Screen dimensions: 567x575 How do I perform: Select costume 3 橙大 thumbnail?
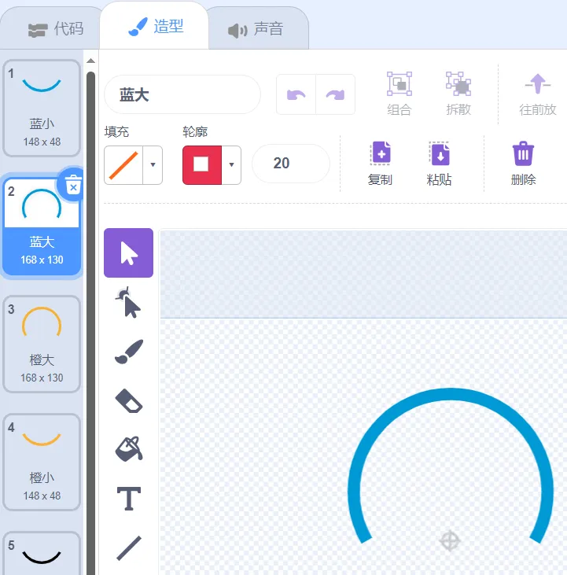(42, 344)
